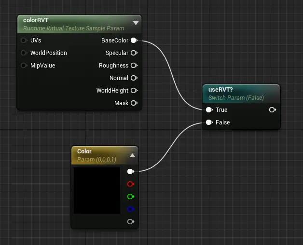
Task: Click the UVs input pin on colorRVT
Action: [24, 41]
